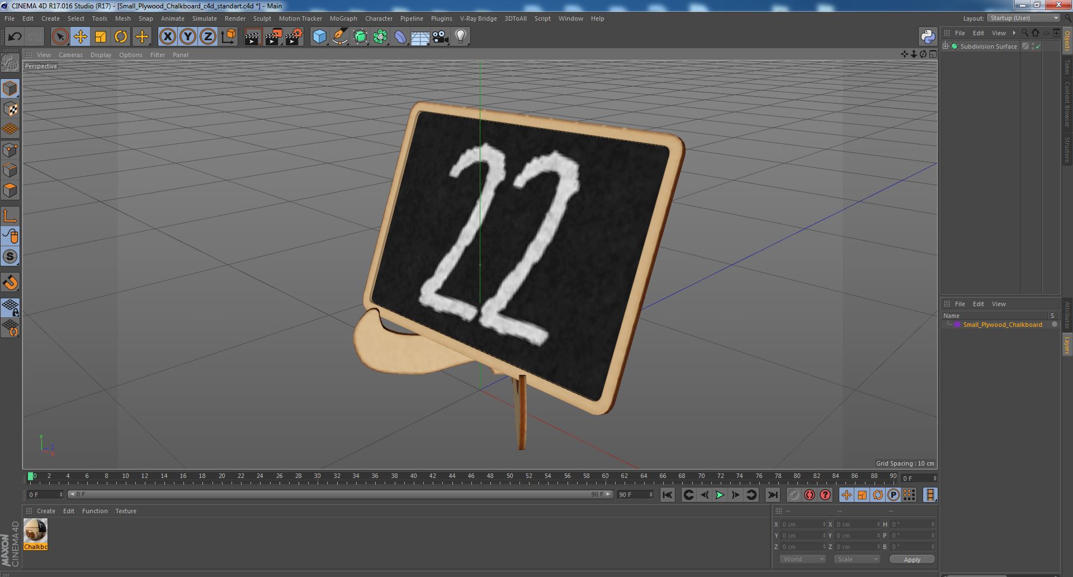Expand the Subdivision Surface object tree
Image resolution: width=1073 pixels, height=577 pixels.
[946, 46]
